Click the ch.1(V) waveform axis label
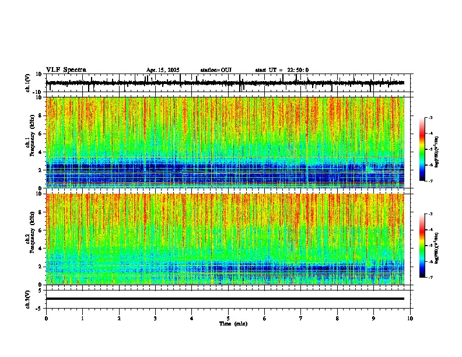The height and width of the screenshot is (357, 462). pos(28,83)
